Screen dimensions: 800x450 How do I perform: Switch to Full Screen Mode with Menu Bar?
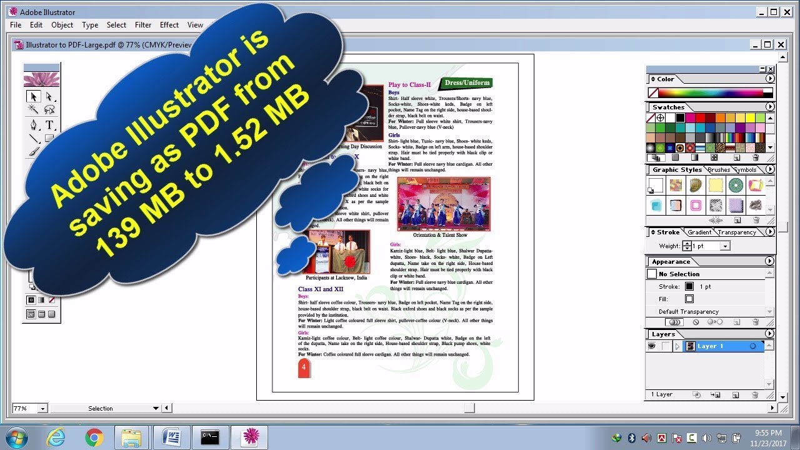coord(41,314)
